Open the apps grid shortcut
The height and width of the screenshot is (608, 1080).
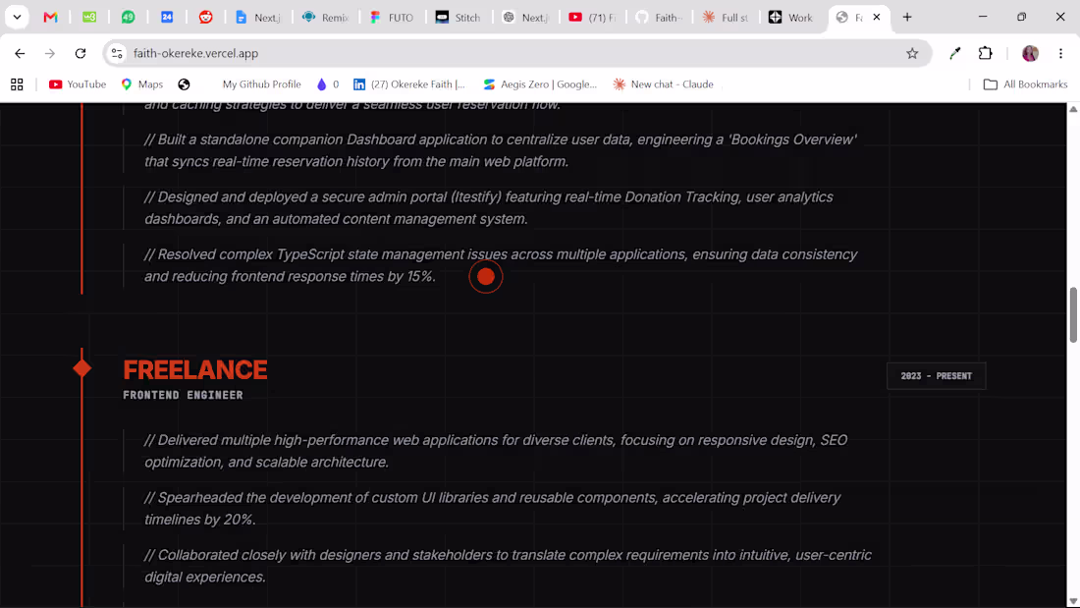click(18, 84)
